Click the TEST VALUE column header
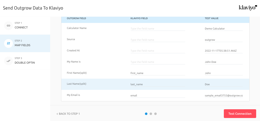This screenshot has height=121, width=260. (212, 18)
